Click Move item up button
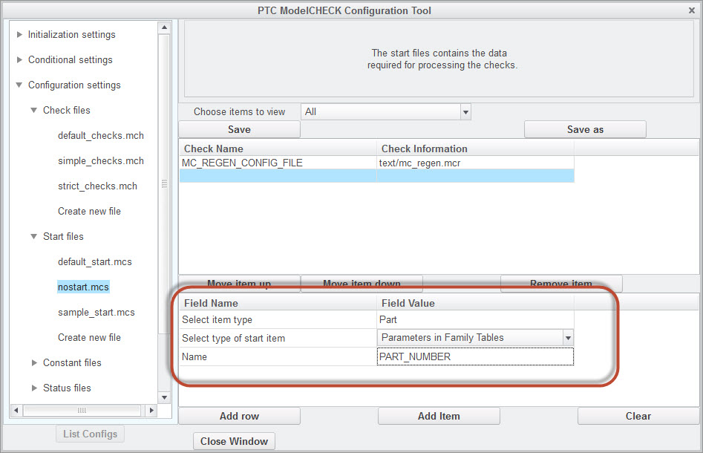703x453 pixels. (x=240, y=284)
